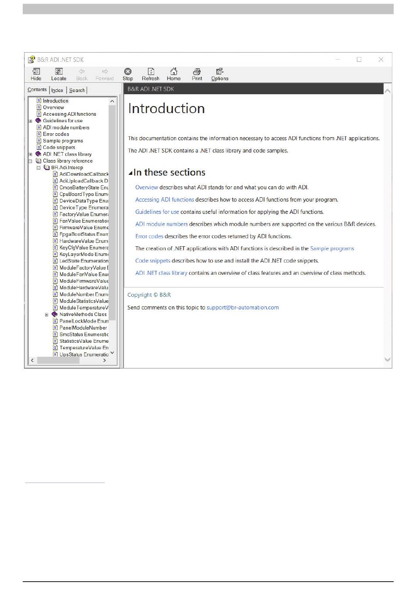Select FpgaBootStatus Enumeration tree item
Image resolution: width=416 pixels, height=600 pixels.
[x=84, y=234]
